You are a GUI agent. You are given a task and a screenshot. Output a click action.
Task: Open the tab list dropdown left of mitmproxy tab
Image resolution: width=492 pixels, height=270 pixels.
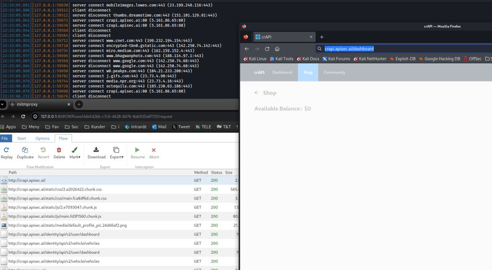(x=3, y=104)
